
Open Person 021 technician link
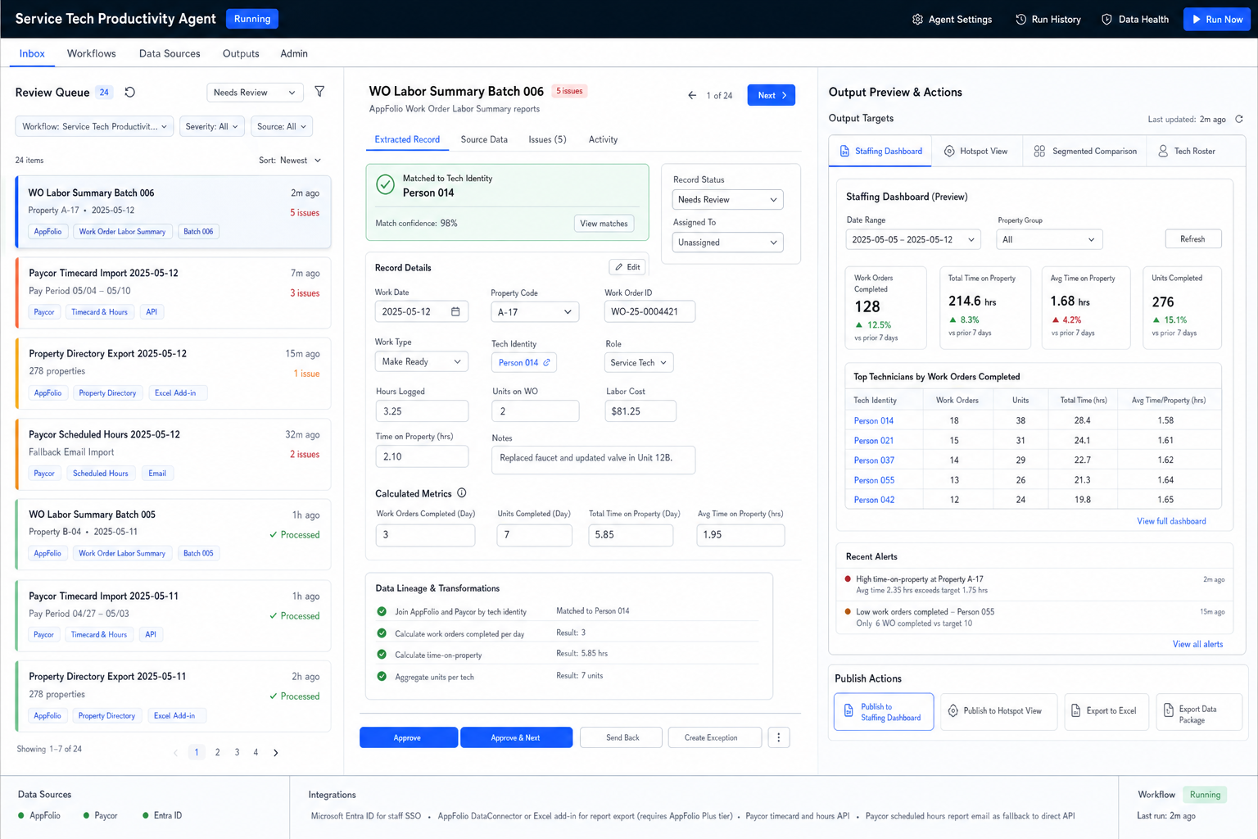pos(873,441)
